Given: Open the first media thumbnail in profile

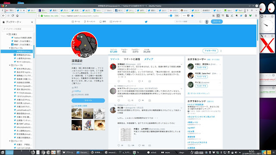Looking at the screenshot, I should (77, 114).
